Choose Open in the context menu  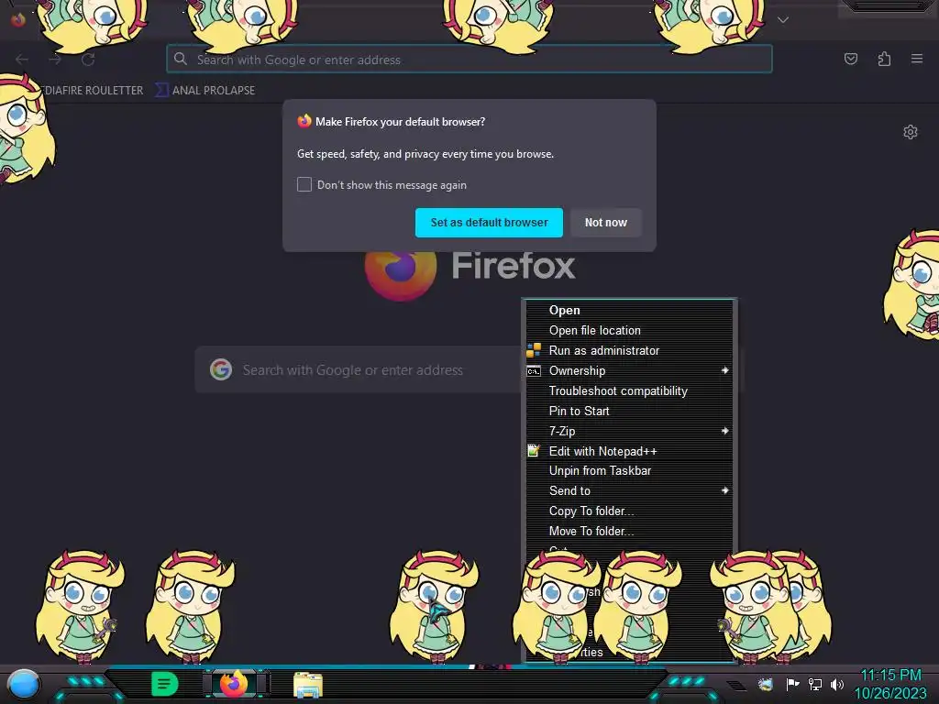click(629, 310)
